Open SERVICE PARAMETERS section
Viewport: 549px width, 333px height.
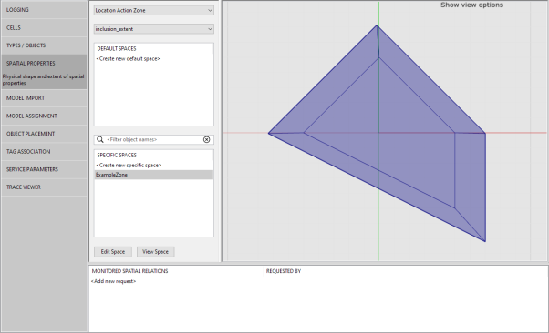pyautogui.click(x=44, y=169)
